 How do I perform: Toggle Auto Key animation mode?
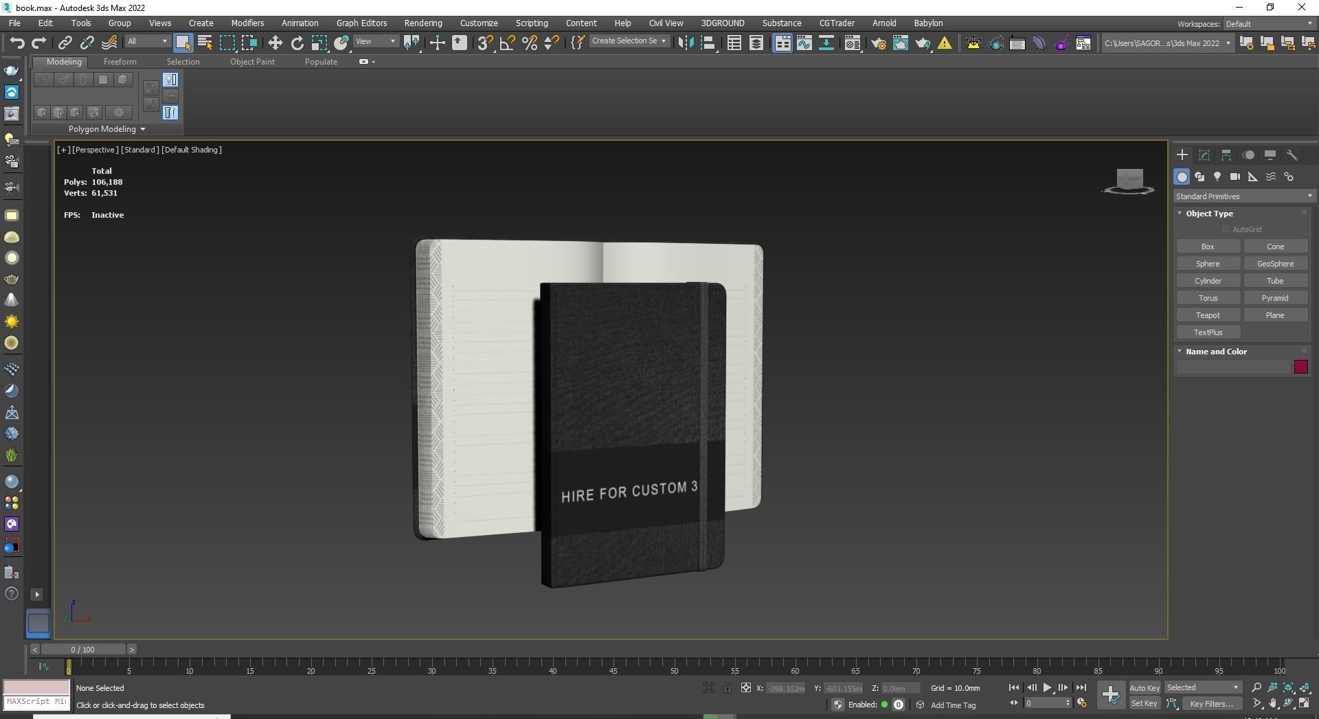(1145, 688)
